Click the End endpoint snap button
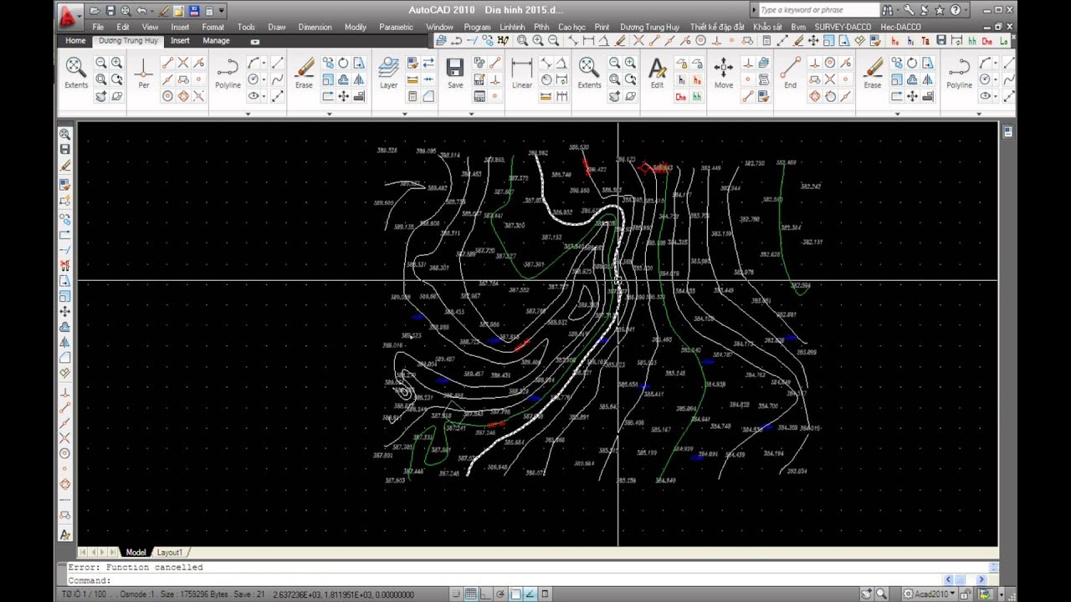 coord(790,74)
